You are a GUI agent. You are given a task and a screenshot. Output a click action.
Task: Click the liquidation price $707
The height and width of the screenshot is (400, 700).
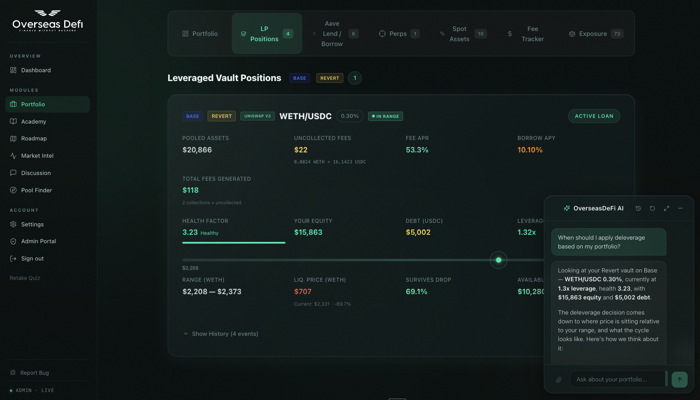pyautogui.click(x=303, y=291)
